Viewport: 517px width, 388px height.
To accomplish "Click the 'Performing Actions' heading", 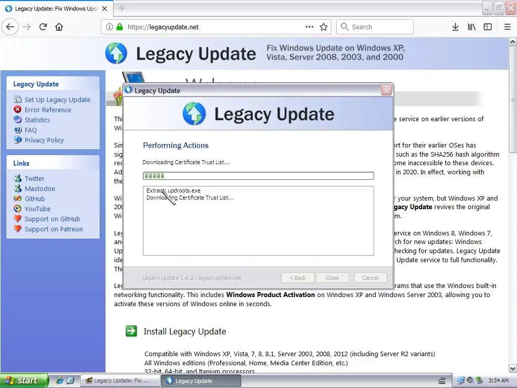I will tap(176, 145).
